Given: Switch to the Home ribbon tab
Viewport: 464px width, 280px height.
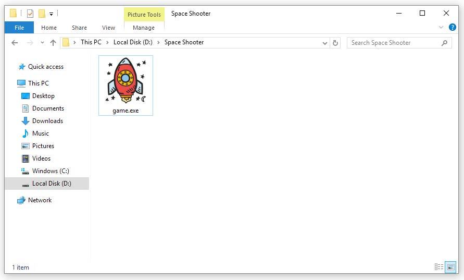Looking at the screenshot, I should coord(49,28).
